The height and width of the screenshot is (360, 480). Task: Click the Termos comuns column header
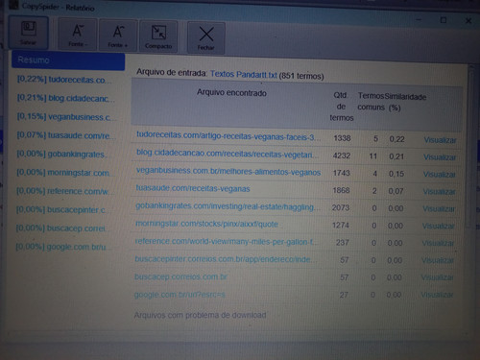(x=371, y=102)
